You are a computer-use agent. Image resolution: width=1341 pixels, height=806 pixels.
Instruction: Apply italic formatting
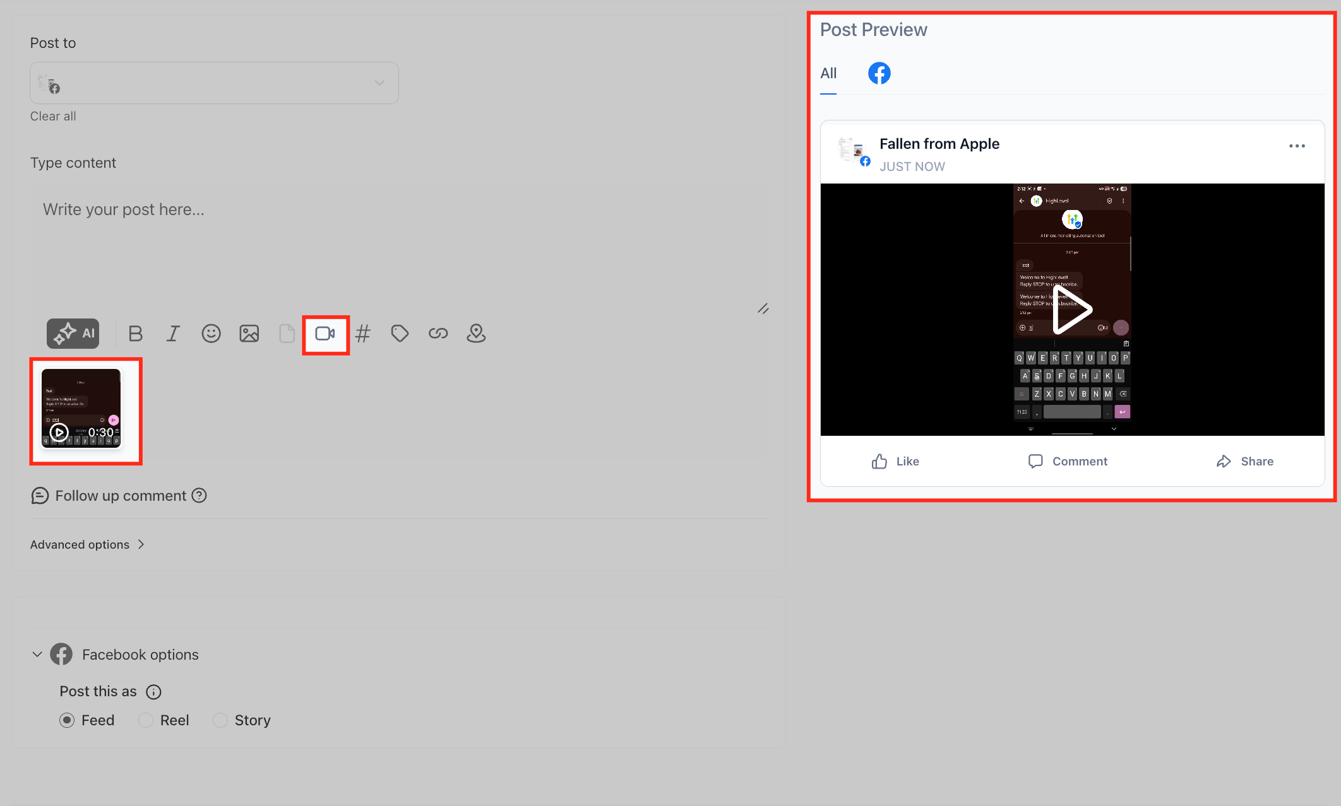(173, 334)
